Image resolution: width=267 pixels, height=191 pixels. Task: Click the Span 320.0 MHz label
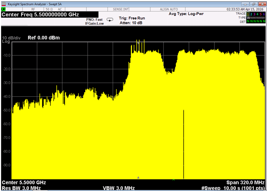pos(245,183)
